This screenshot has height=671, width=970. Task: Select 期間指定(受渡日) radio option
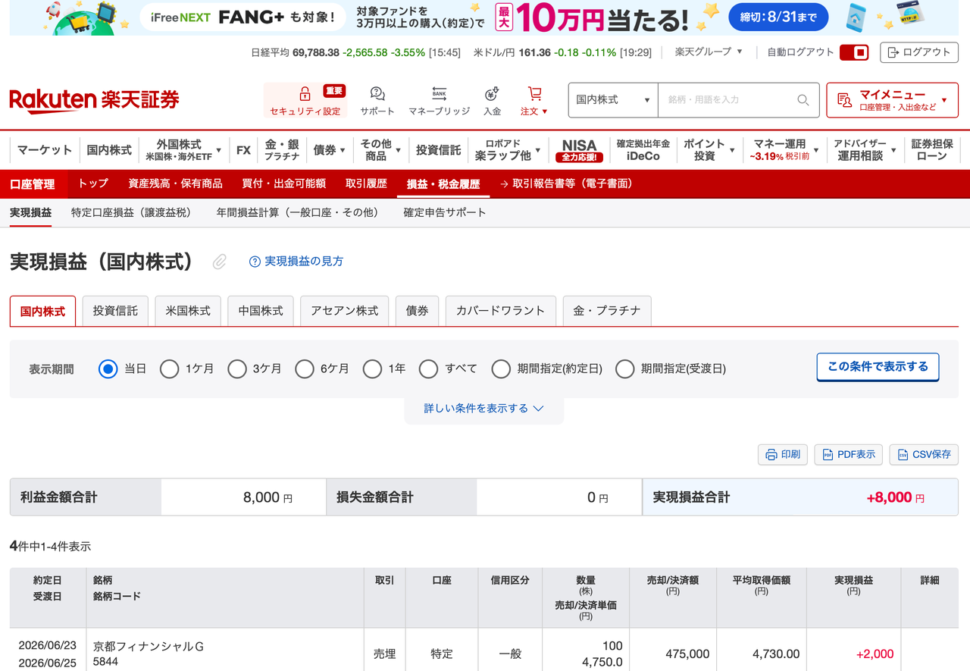624,369
